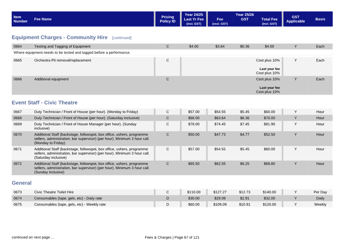
Task: Select "Consumables (tape, gels, etc) - Daily rate"
Action: [x=68, y=198]
